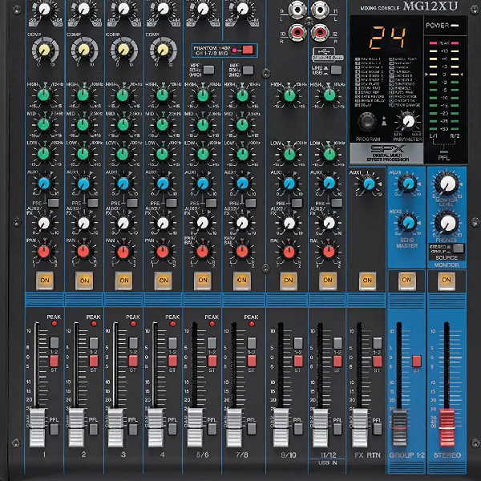481x481 pixels.
Task: Toggle channel 11/12 ON button
Action: (x=328, y=281)
